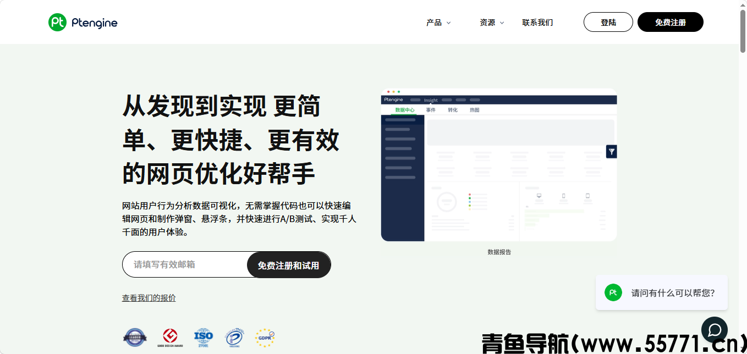The width and height of the screenshot is (747, 354).
Task: Submit with 免费注册和试用 button
Action: pos(289,265)
